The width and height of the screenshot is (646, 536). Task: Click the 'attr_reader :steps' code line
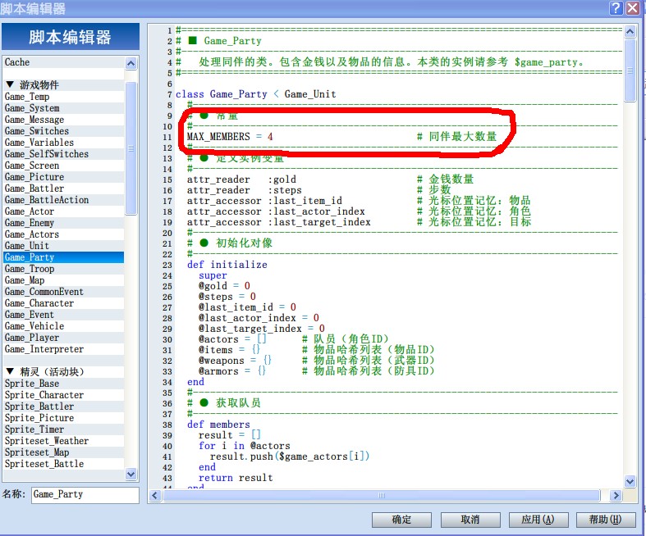[x=245, y=190]
